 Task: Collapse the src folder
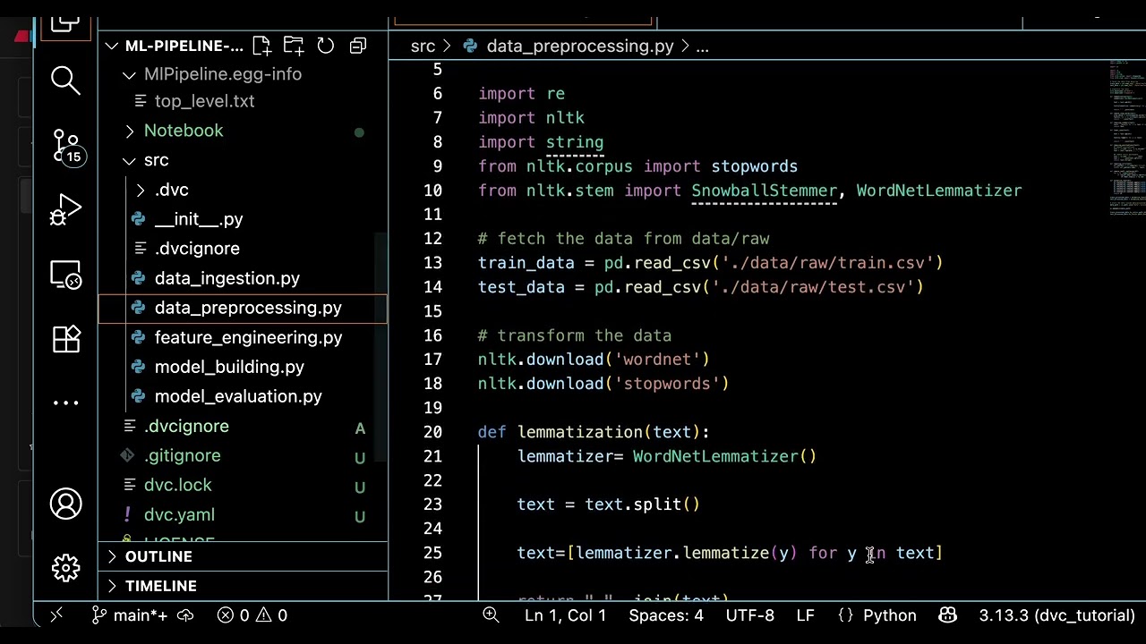coord(130,160)
